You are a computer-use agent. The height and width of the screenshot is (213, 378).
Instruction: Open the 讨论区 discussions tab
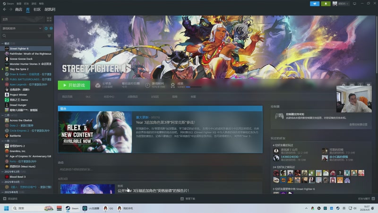tap(155, 97)
